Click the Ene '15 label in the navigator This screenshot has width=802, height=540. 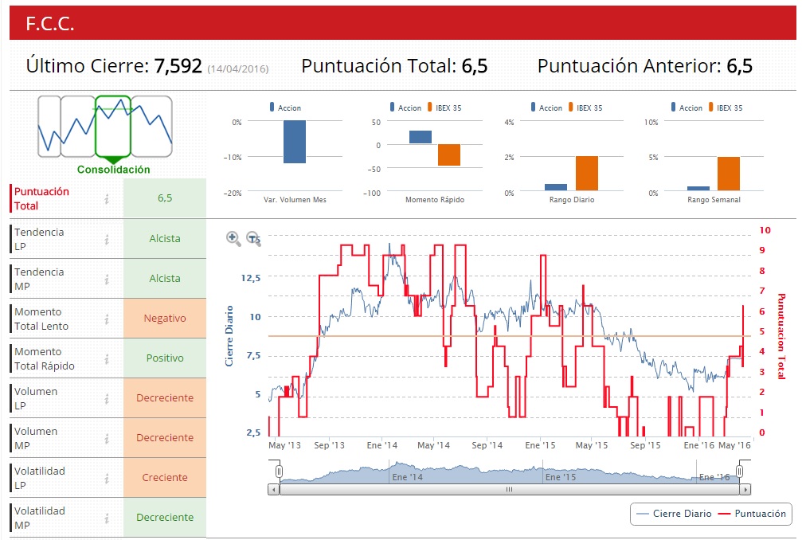coord(561,477)
